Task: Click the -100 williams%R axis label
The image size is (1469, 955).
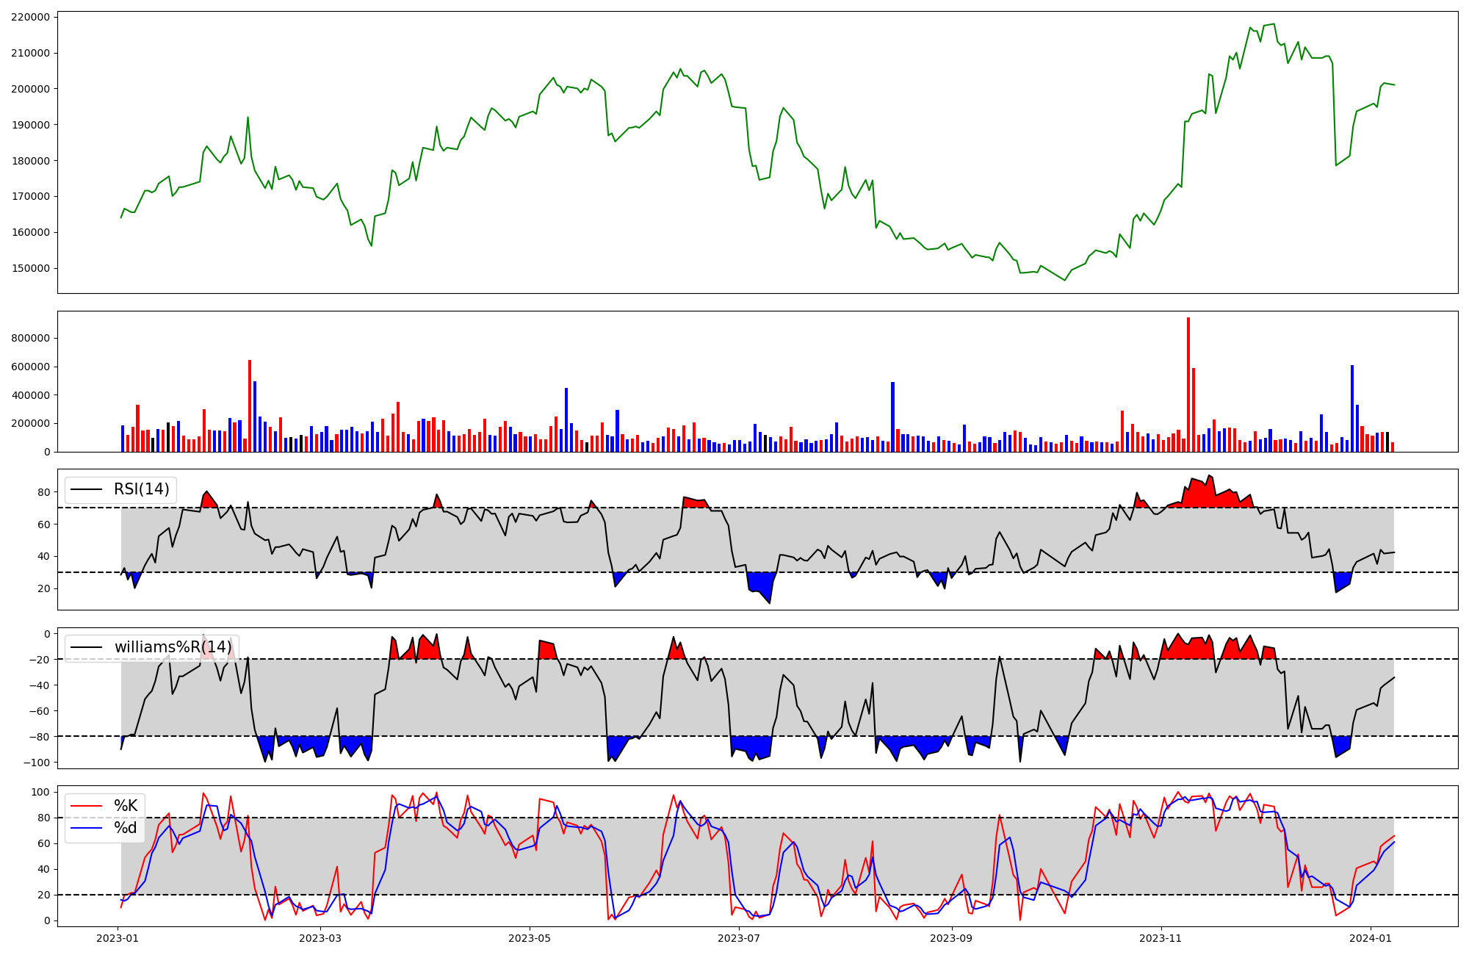Action: [36, 763]
